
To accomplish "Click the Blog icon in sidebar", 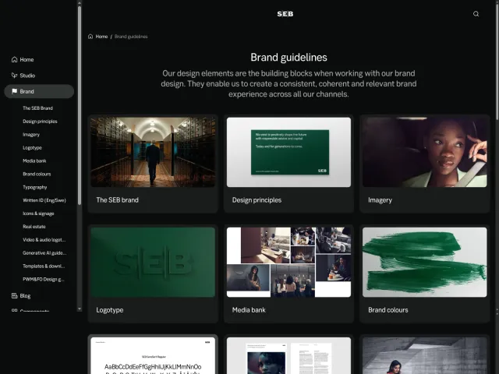I will (14, 296).
